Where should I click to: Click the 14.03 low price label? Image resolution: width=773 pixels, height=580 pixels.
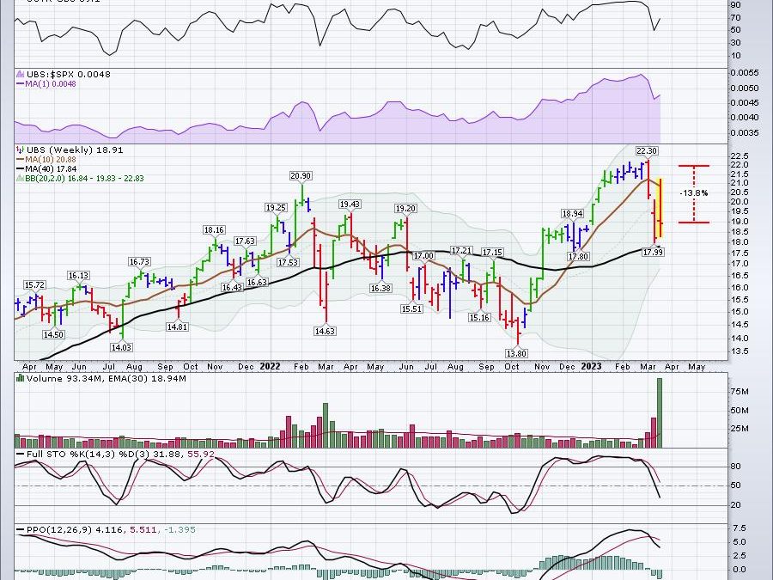(x=121, y=347)
